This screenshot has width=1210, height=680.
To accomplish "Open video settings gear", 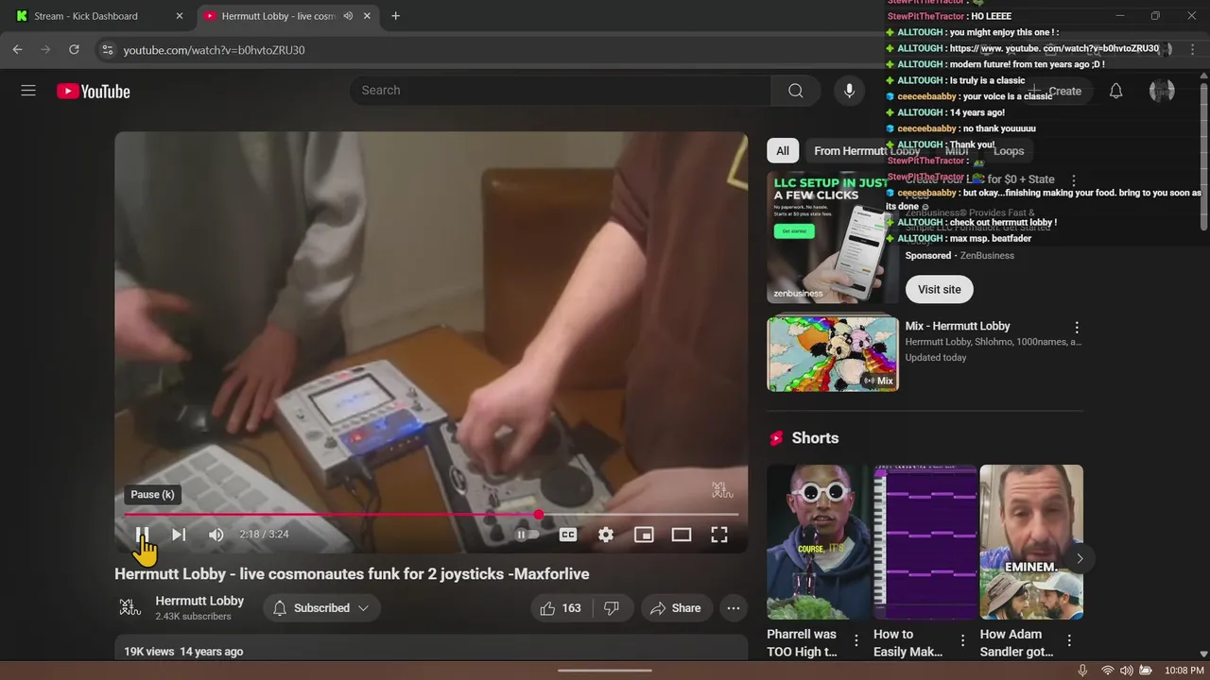I will point(606,535).
